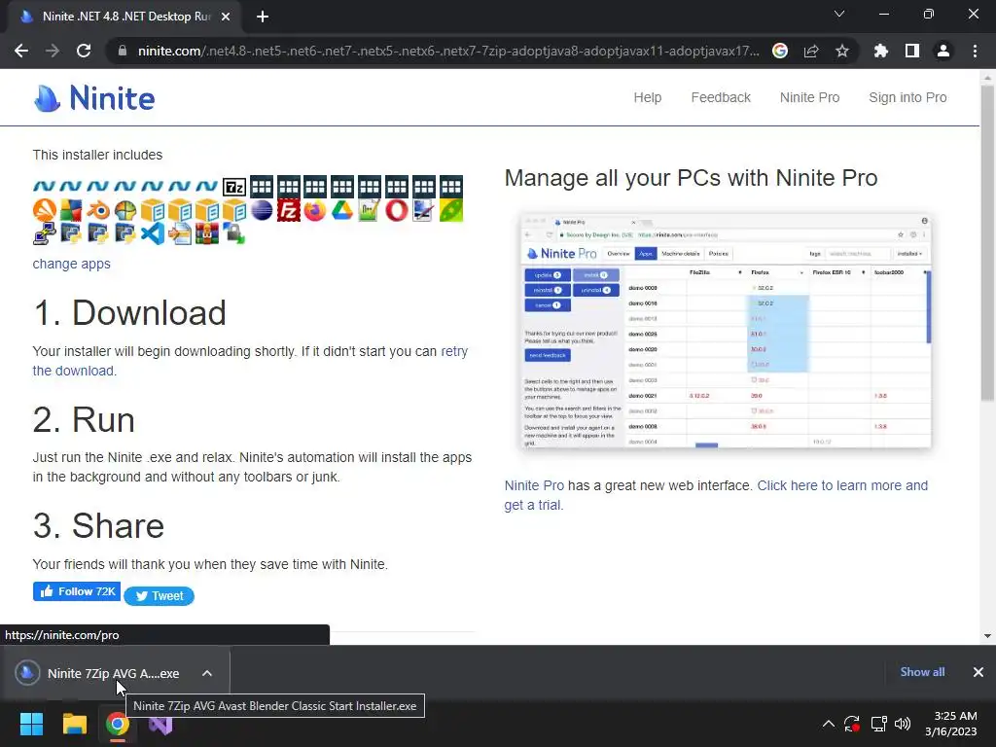Open Chrome three-dot menu
Viewport: 996px width, 747px height.
coord(975,51)
